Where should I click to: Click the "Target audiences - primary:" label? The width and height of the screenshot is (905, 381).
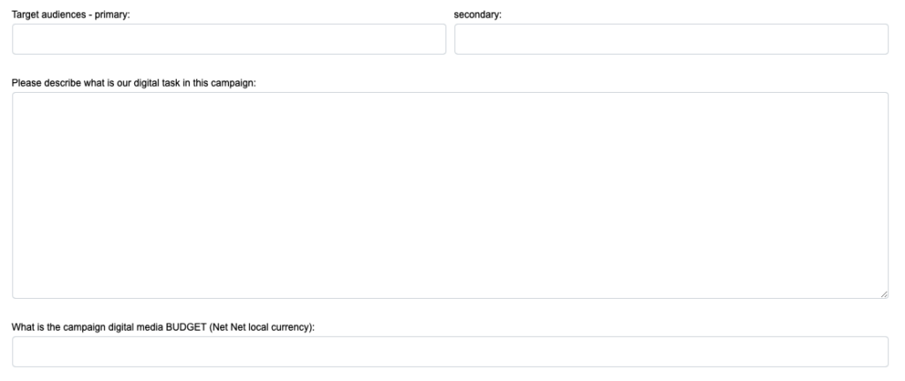tap(71, 15)
